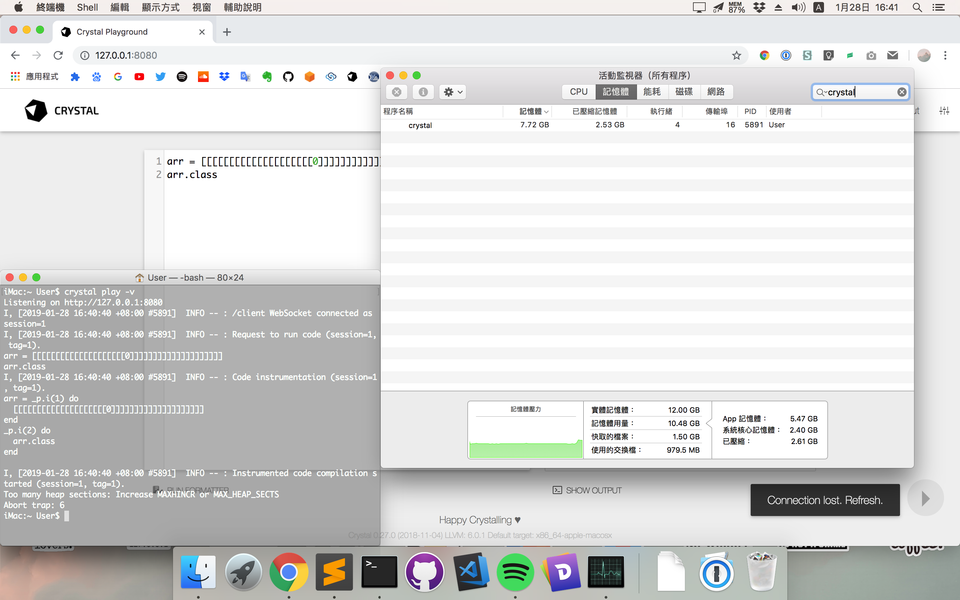
Task: Open the GitHub bookmark in bookmarks bar
Action: tap(288, 77)
